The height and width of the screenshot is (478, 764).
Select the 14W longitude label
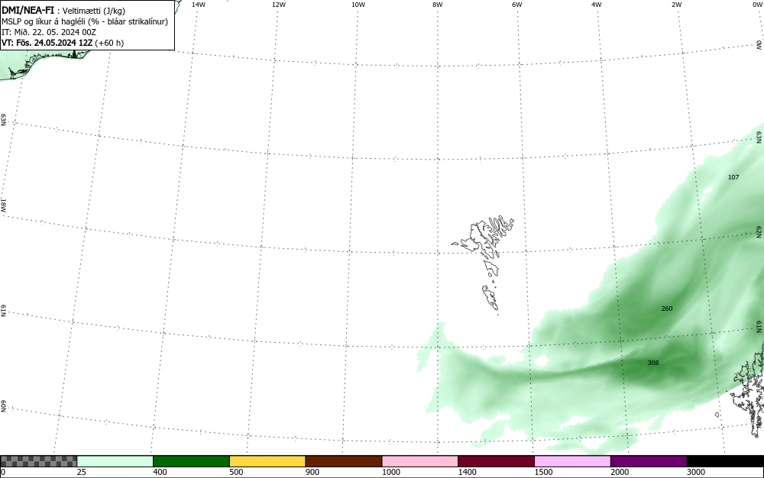click(x=199, y=5)
